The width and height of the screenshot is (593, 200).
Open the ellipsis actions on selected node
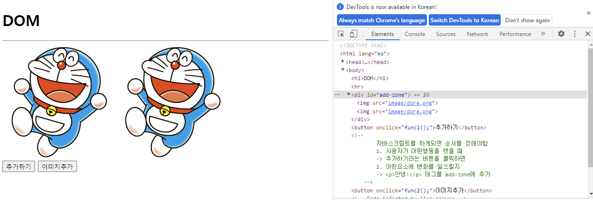pyautogui.click(x=337, y=95)
